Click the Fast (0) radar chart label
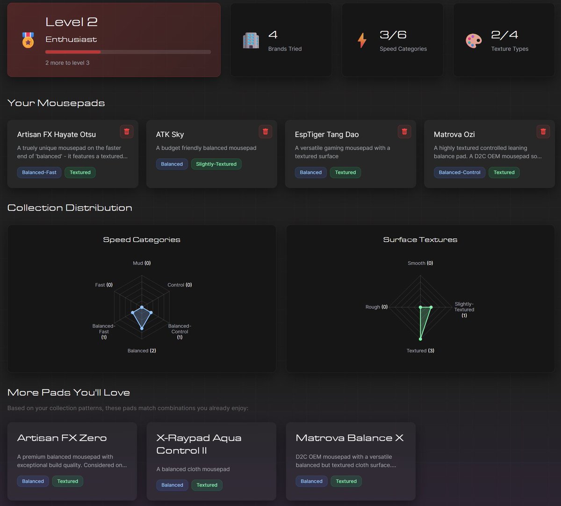 (x=104, y=285)
